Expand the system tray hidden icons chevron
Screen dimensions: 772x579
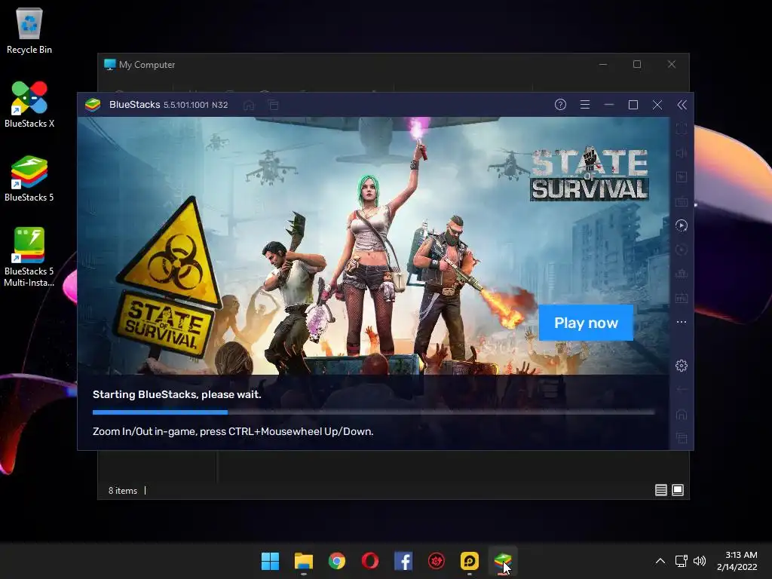click(x=660, y=561)
